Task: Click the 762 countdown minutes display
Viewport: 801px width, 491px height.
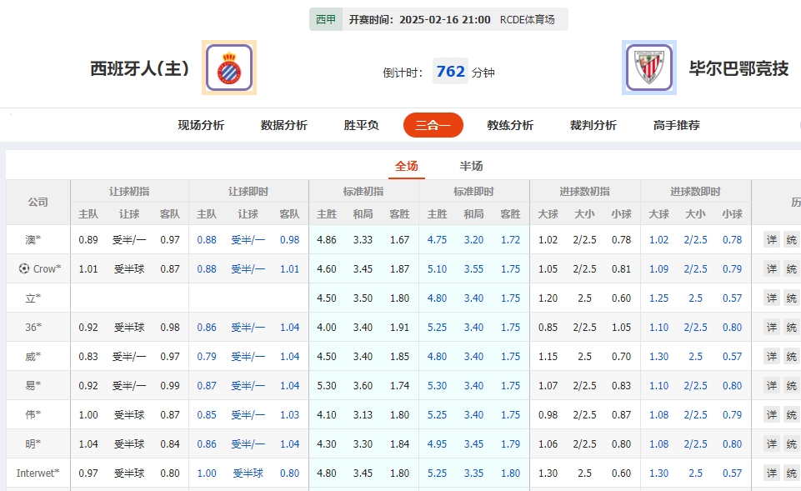Action: point(449,72)
